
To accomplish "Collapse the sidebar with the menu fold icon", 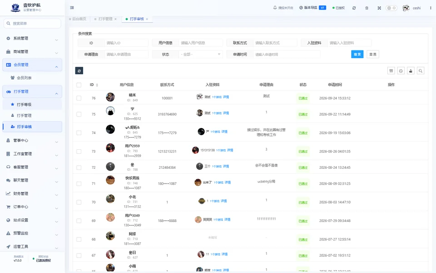I will 72,8.
